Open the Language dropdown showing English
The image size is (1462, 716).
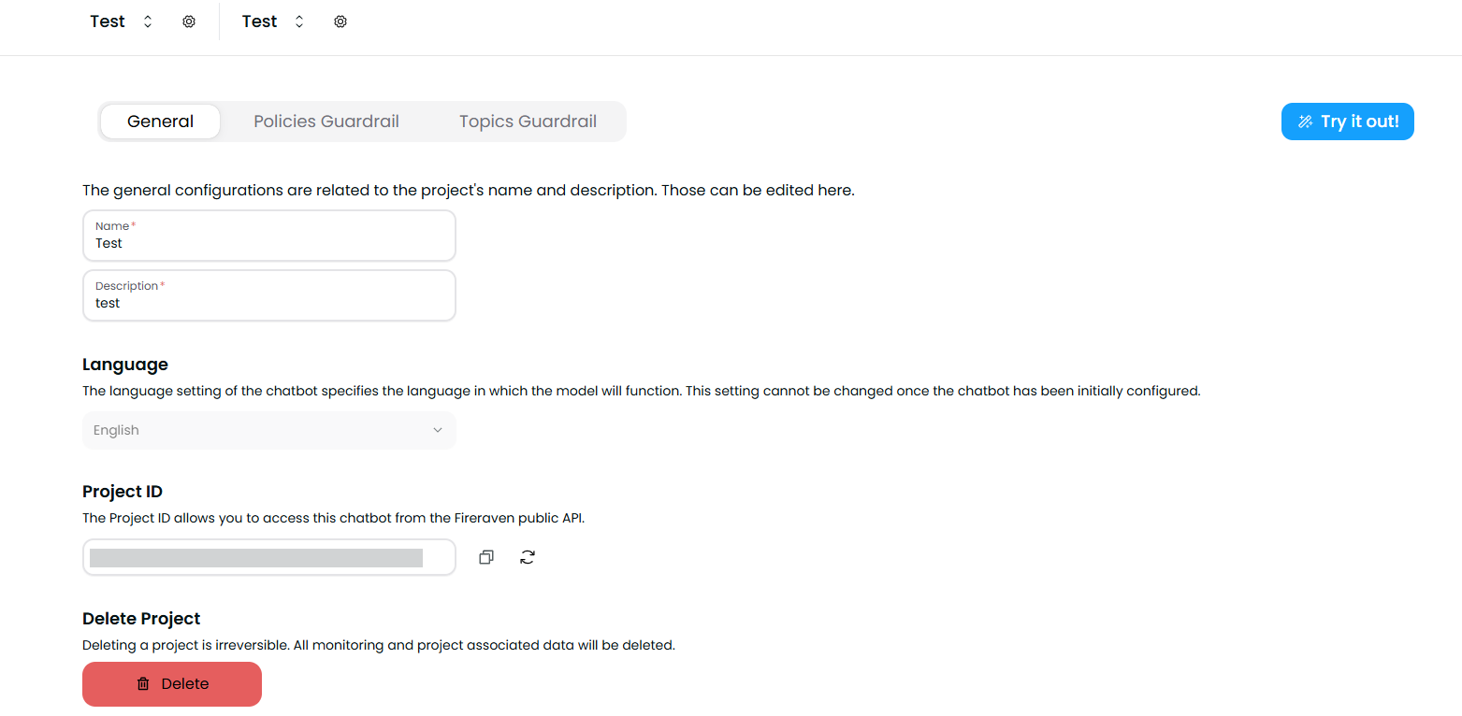point(268,430)
